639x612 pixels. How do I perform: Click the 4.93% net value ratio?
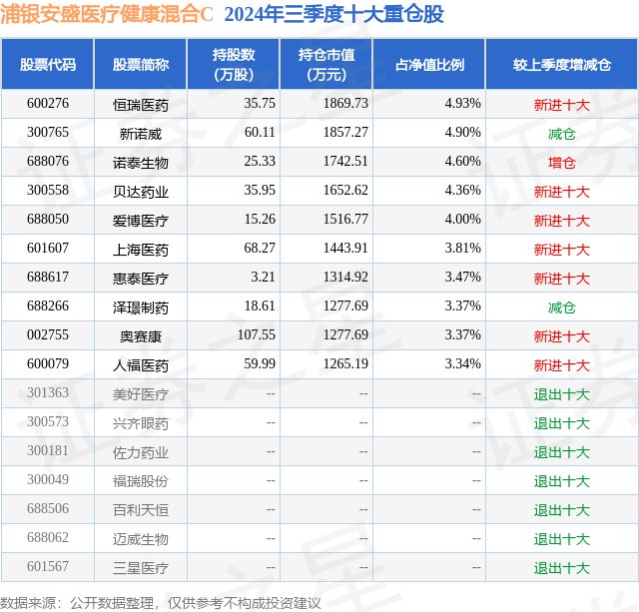point(462,104)
